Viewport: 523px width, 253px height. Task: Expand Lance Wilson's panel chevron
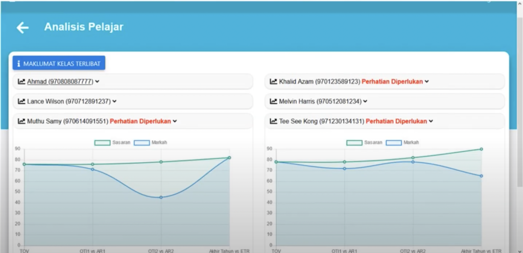click(x=114, y=101)
